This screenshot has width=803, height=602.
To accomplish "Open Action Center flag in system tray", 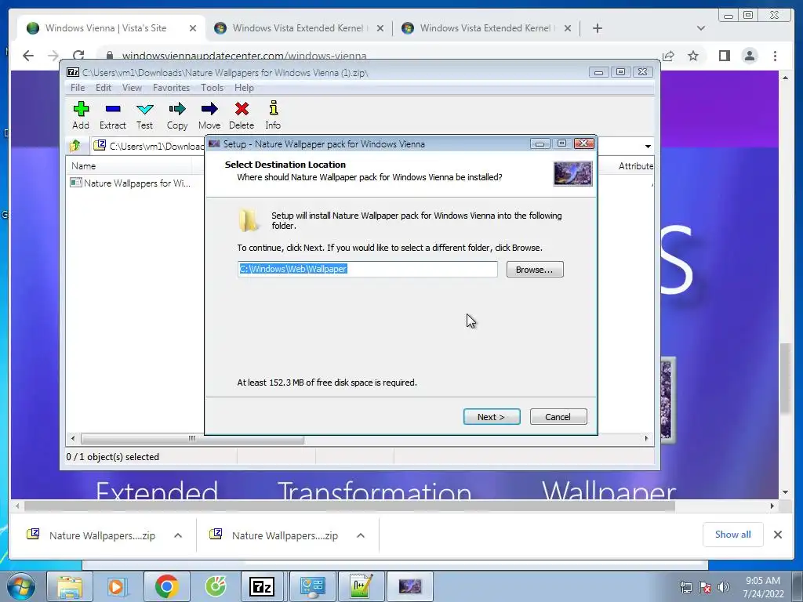I will point(705,587).
